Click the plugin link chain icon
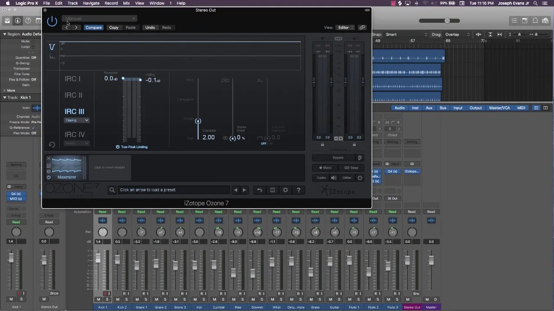Viewport: 554px width, 311px height. coord(362,28)
